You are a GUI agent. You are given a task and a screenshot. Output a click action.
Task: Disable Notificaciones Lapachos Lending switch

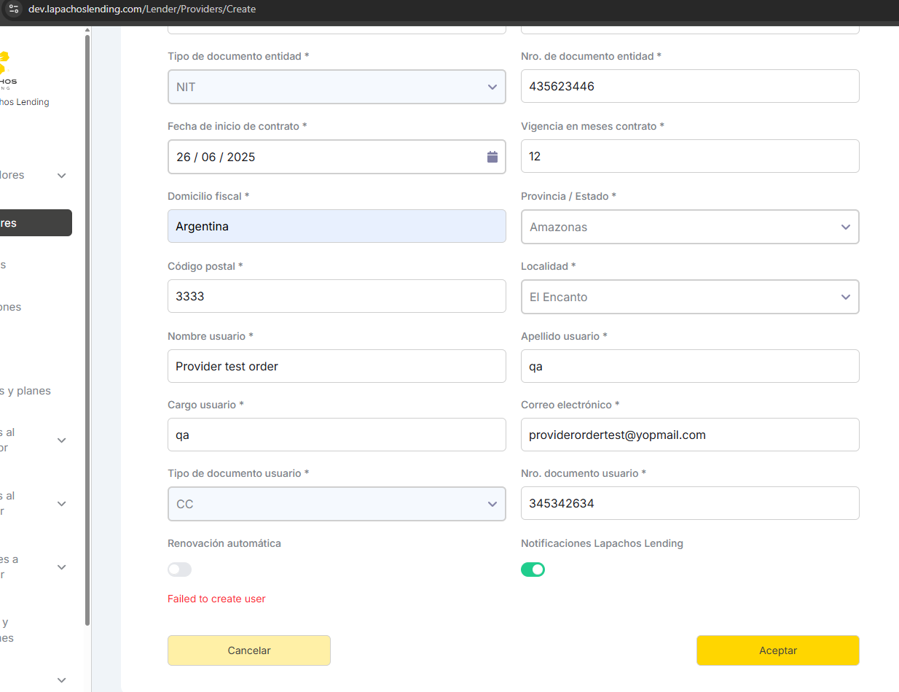coord(533,569)
